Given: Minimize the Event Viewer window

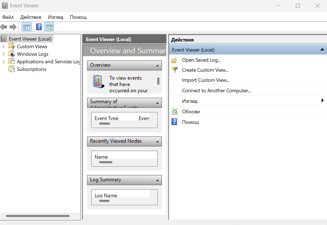Looking at the screenshot, I should (x=278, y=6).
